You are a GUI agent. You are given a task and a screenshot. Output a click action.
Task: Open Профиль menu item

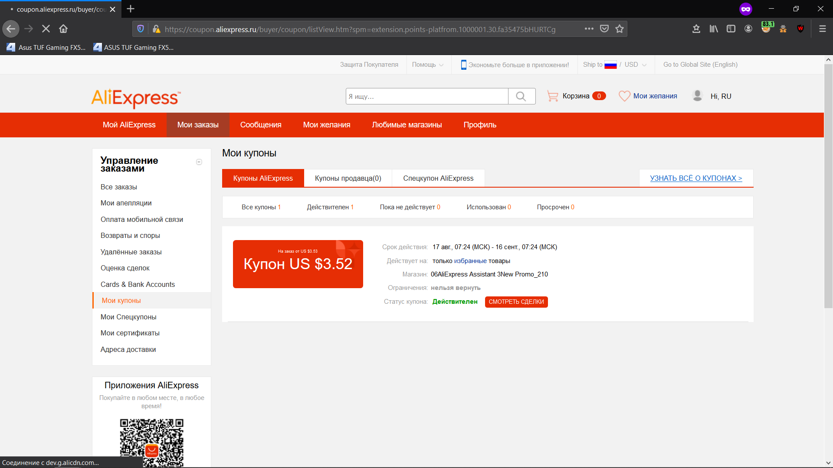coord(480,125)
